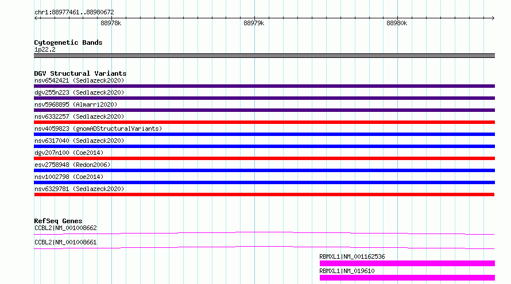Image resolution: width=511 pixels, height=284 pixels.
Task: Select the CCBL2 NM_001008662 intron line
Action: tap(264, 233)
